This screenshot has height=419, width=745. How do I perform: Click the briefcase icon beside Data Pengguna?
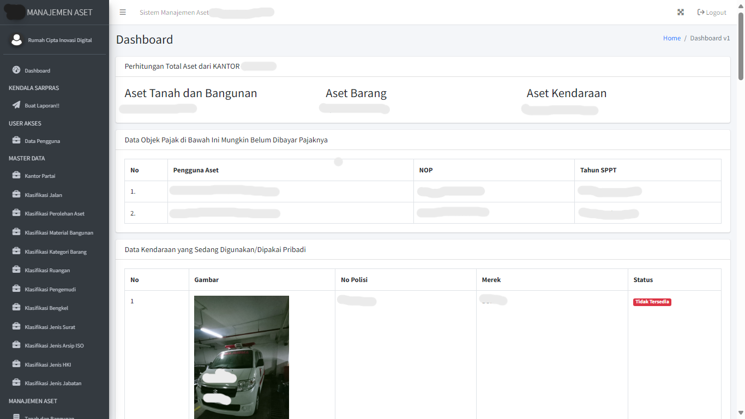(16, 141)
